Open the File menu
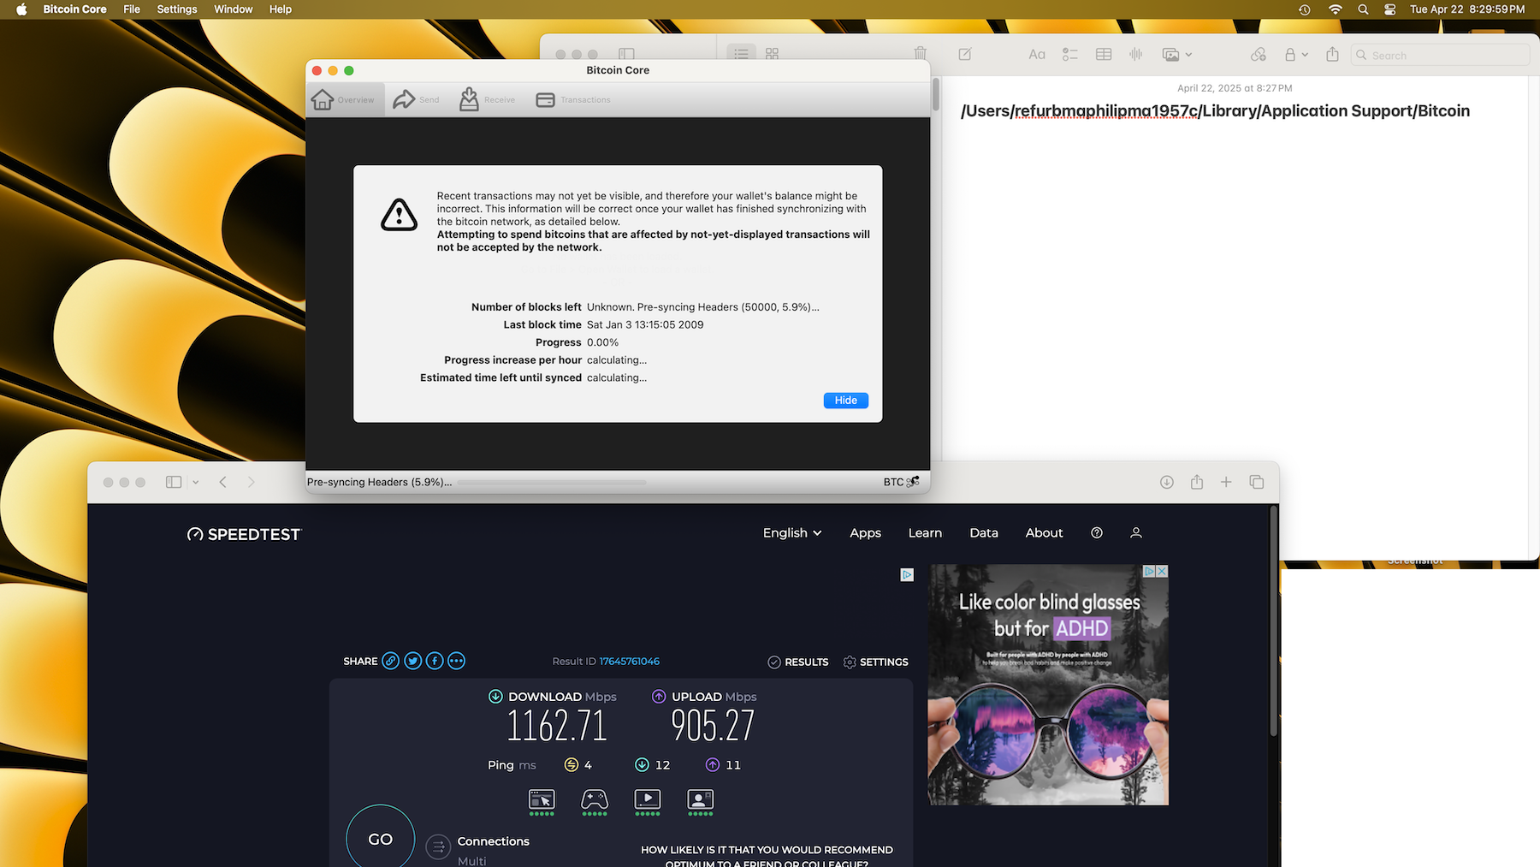Image resolution: width=1540 pixels, height=867 pixels. point(132,9)
